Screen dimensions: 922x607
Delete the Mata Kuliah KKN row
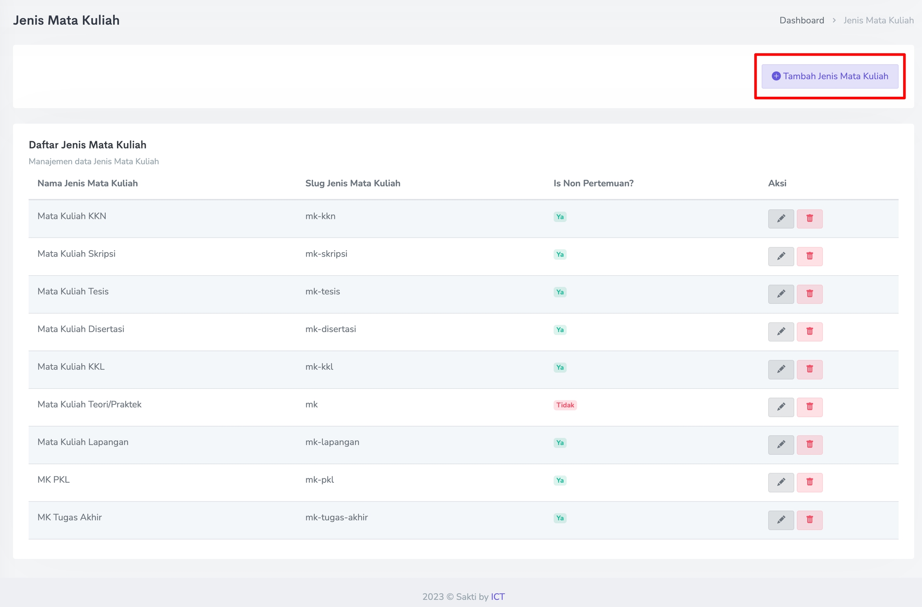pos(809,219)
